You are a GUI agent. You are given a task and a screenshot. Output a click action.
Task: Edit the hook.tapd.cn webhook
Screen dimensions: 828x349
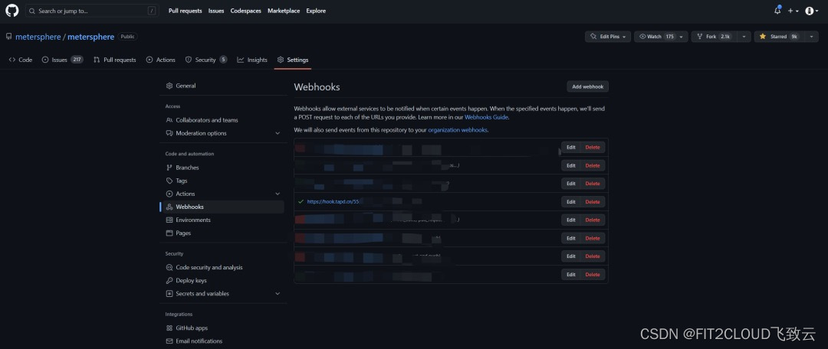[571, 202]
